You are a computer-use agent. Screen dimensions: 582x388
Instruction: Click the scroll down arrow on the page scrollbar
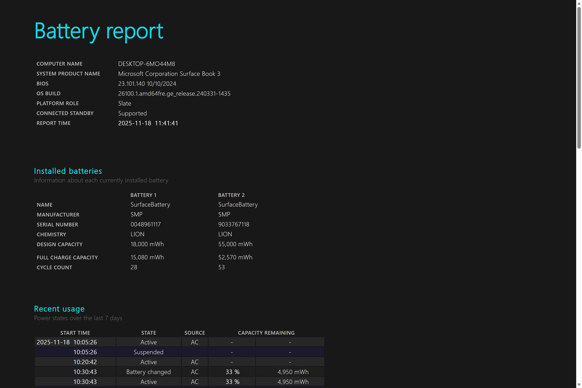[x=579, y=384]
